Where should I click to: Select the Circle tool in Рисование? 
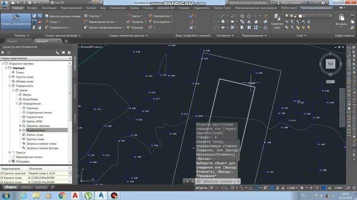pyautogui.click(x=223, y=22)
